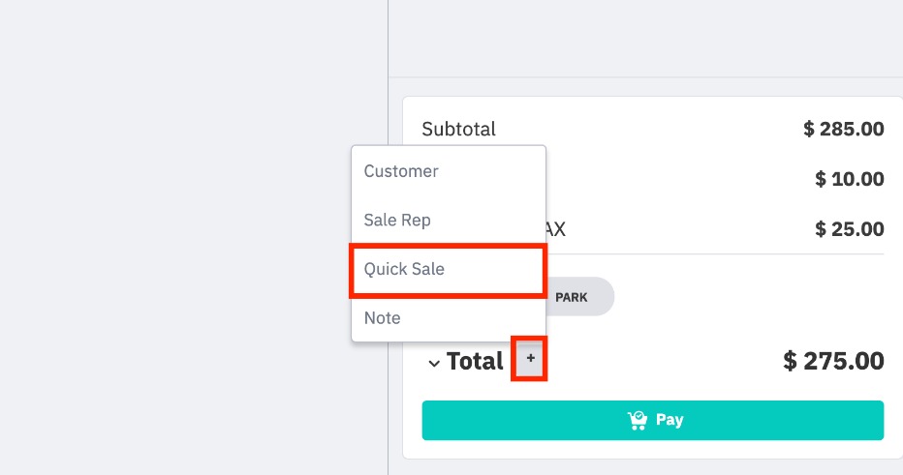Click the partially hidden TAX label
903x475 pixels.
(556, 229)
